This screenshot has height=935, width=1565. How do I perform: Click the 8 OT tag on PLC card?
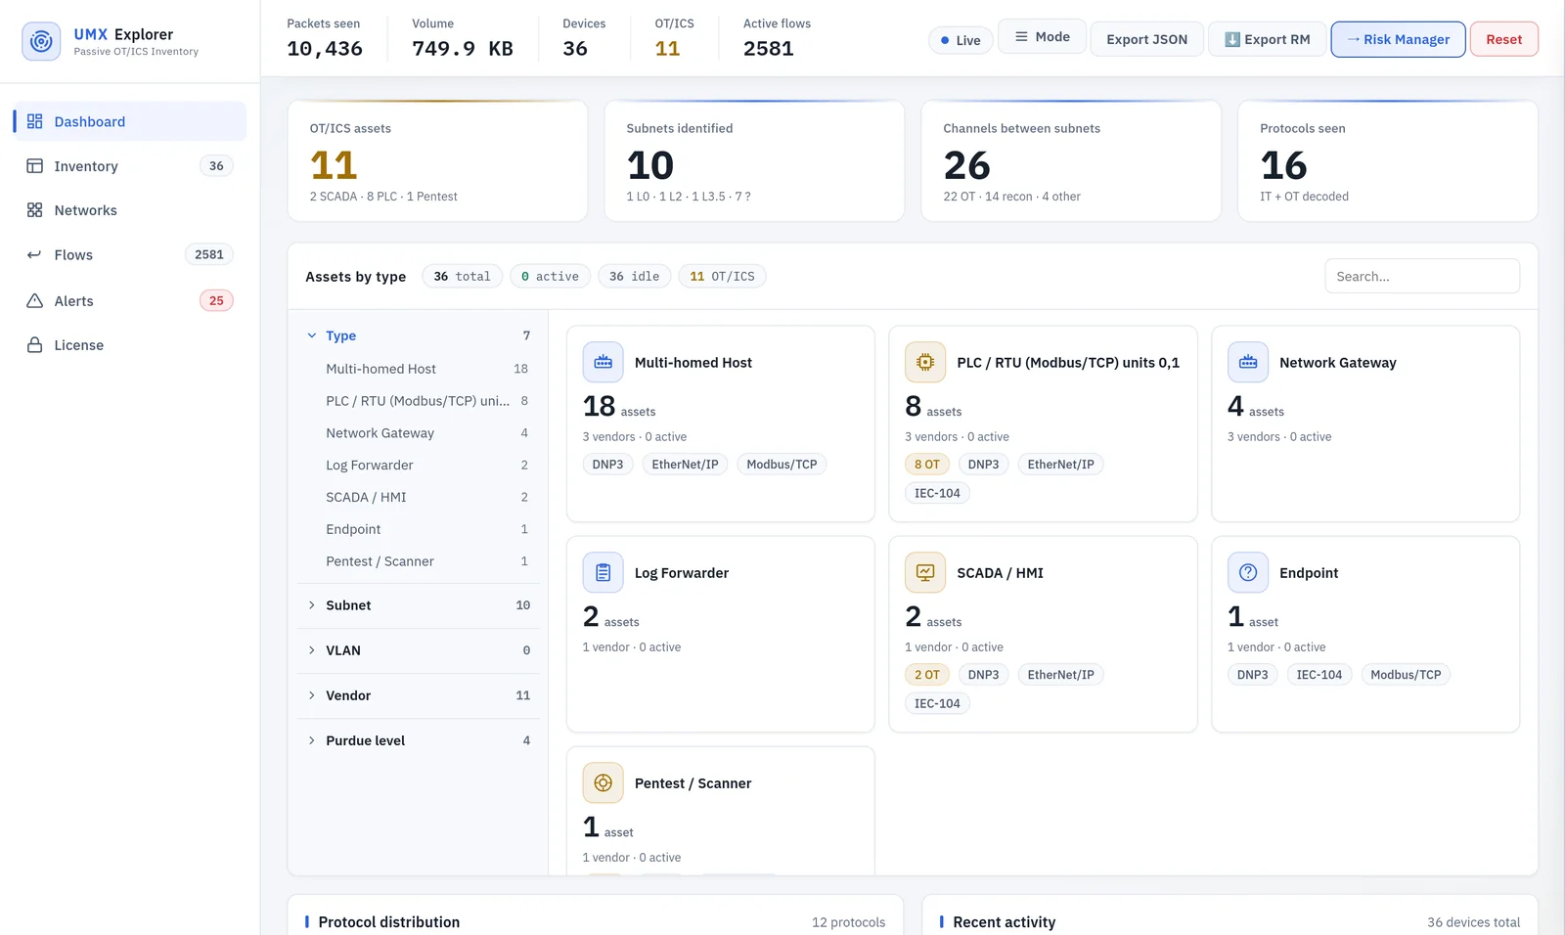pyautogui.click(x=926, y=465)
